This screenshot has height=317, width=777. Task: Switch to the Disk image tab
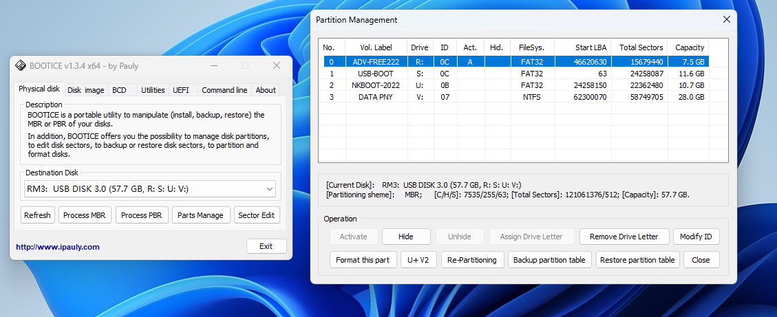(x=86, y=90)
